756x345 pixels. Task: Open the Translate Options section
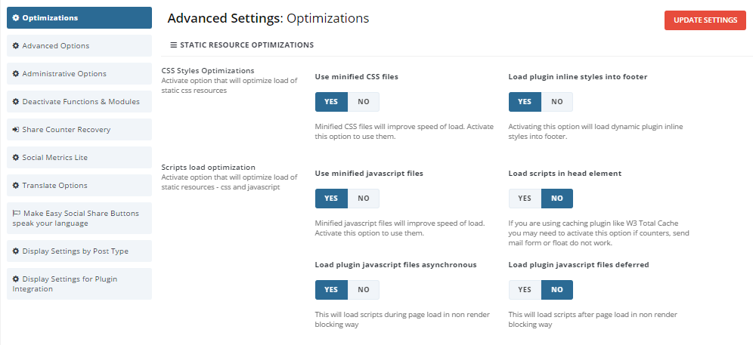point(54,186)
